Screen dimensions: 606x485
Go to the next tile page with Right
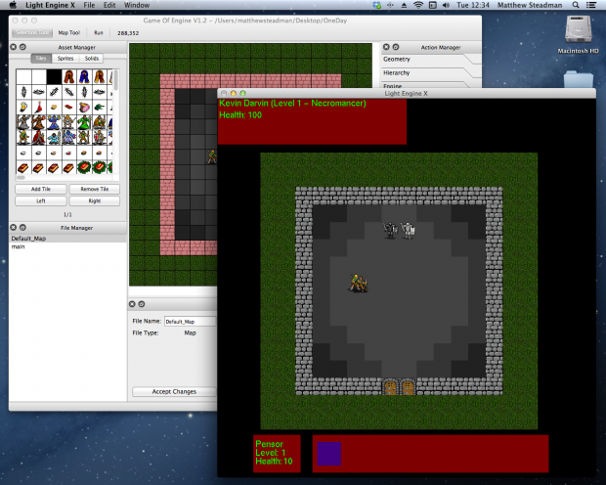point(94,200)
